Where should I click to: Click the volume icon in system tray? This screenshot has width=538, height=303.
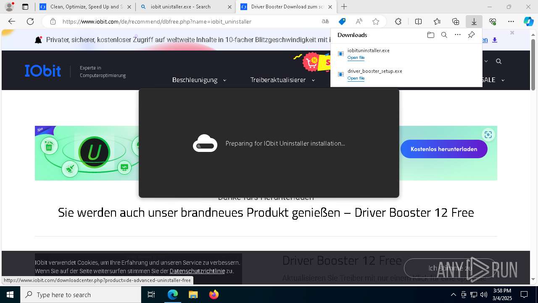click(483, 295)
